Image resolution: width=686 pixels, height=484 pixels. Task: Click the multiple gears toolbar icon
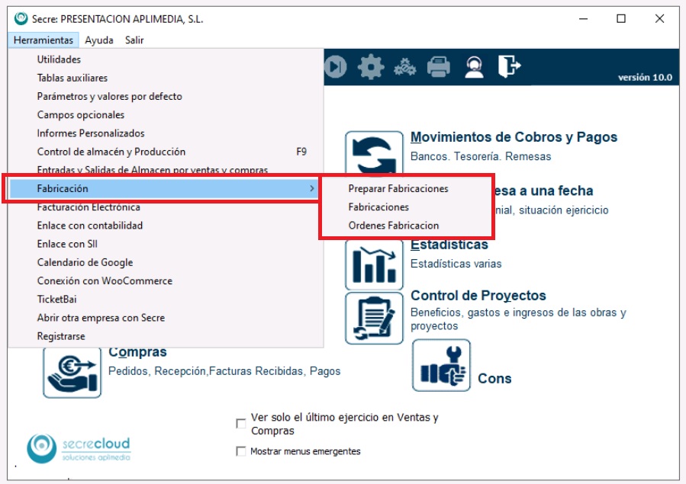[x=404, y=67]
